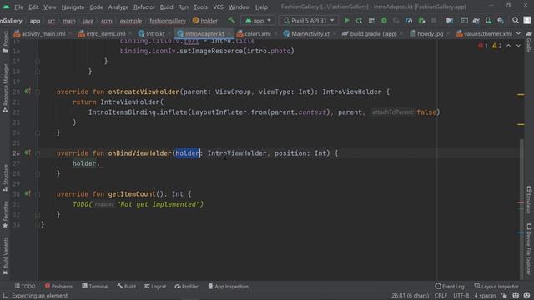534x300 pixels.
Task: Click the happy face feedback icon
Action: [516, 296]
